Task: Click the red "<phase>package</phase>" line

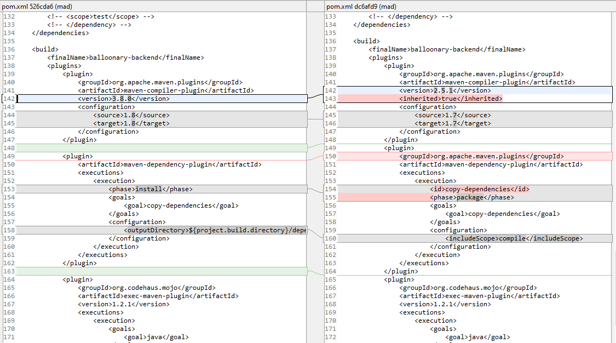Action: pyautogui.click(x=454, y=197)
